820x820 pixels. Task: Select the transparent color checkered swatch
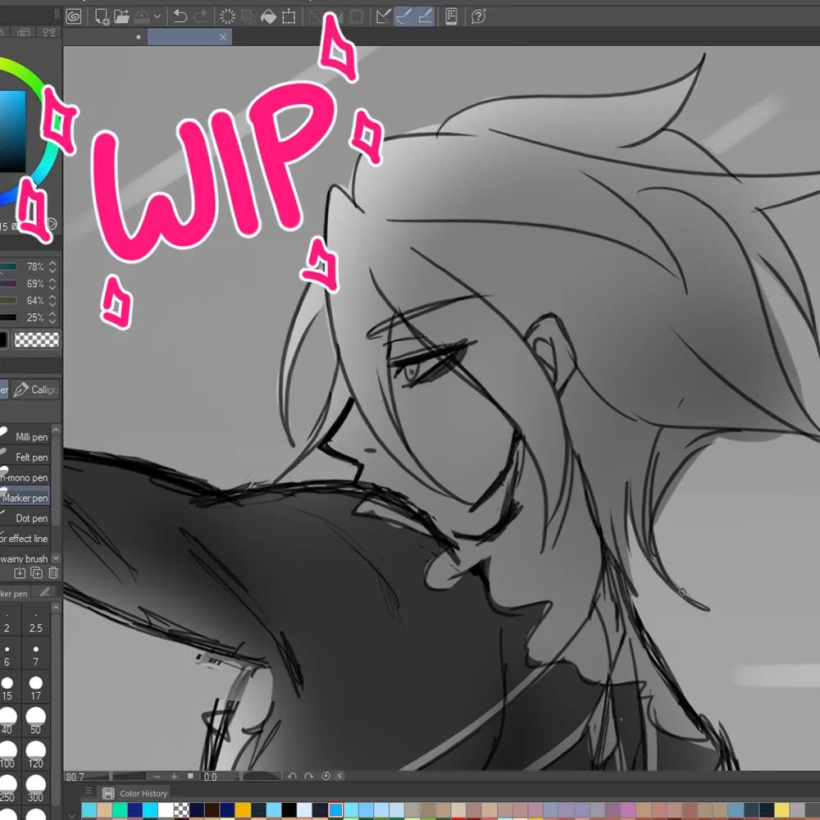(37, 340)
